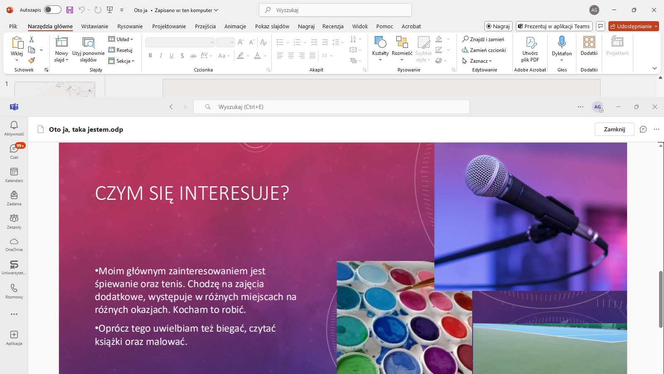Click the Resetuj slide button
The width and height of the screenshot is (664, 374).
120,50
